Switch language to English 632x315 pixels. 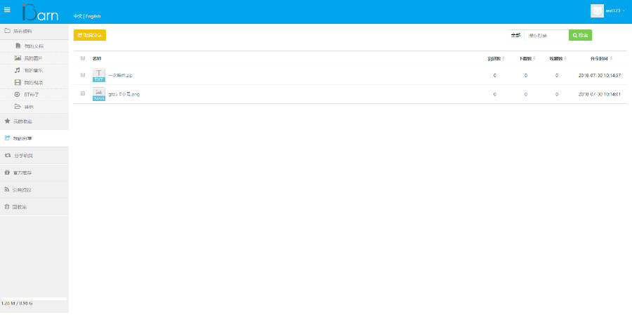pos(93,16)
